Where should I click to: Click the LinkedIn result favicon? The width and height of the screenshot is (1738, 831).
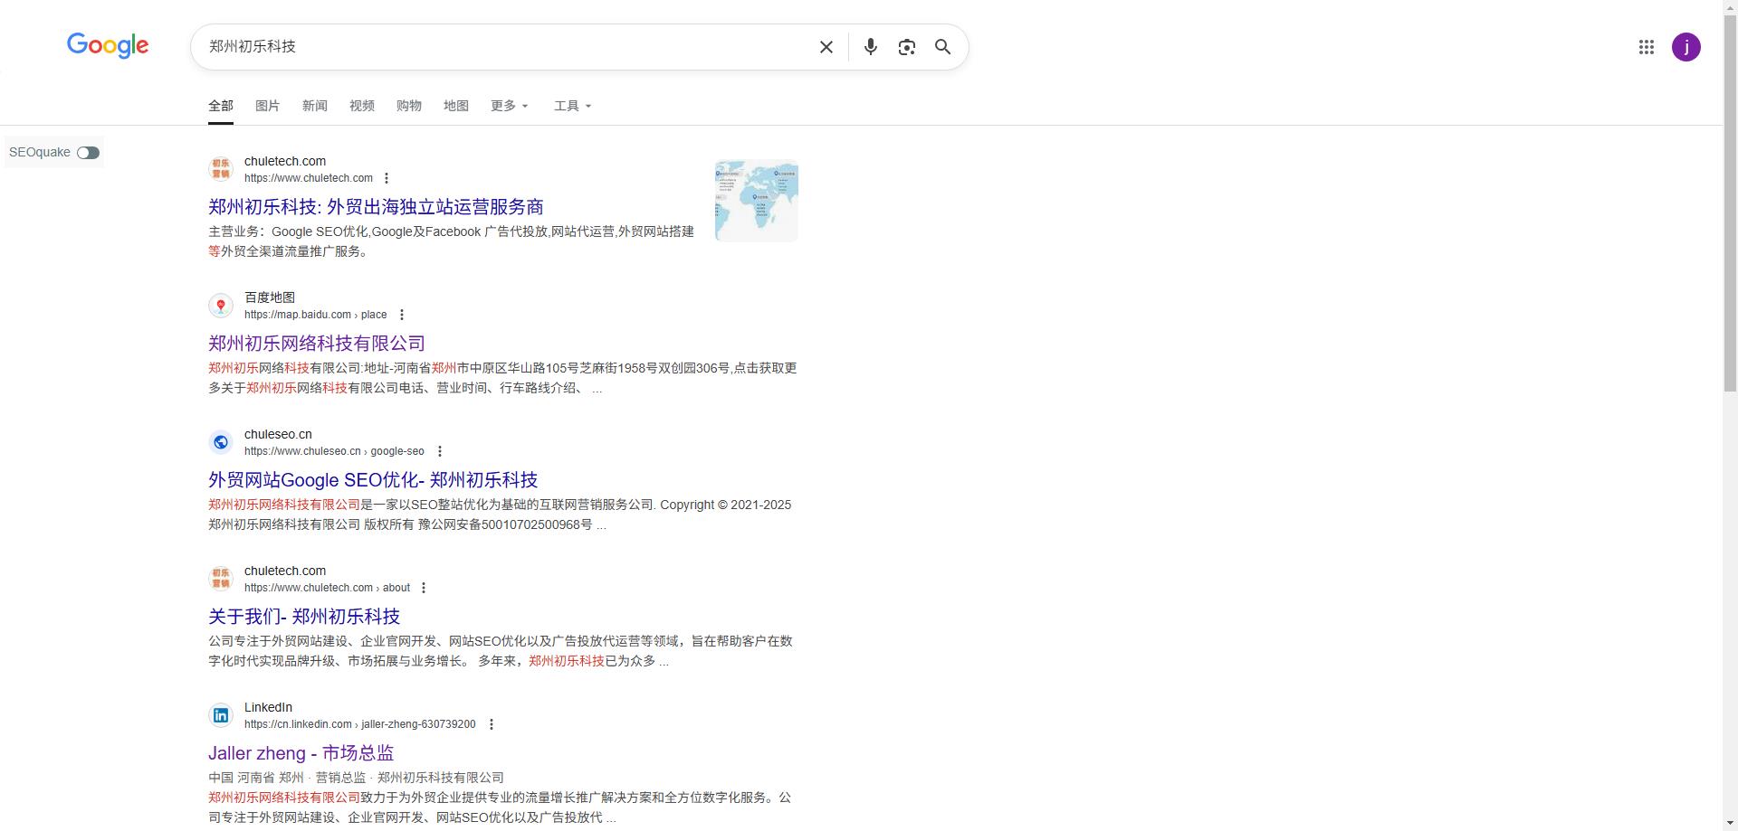coord(220,714)
